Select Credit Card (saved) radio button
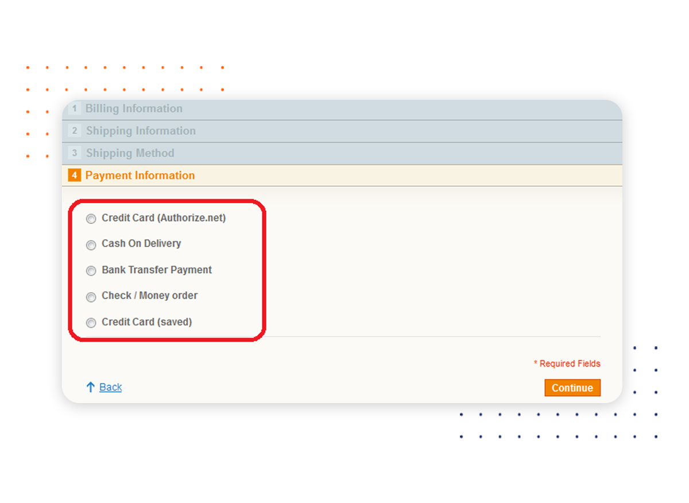Viewport: 689px width, 503px height. (x=91, y=323)
